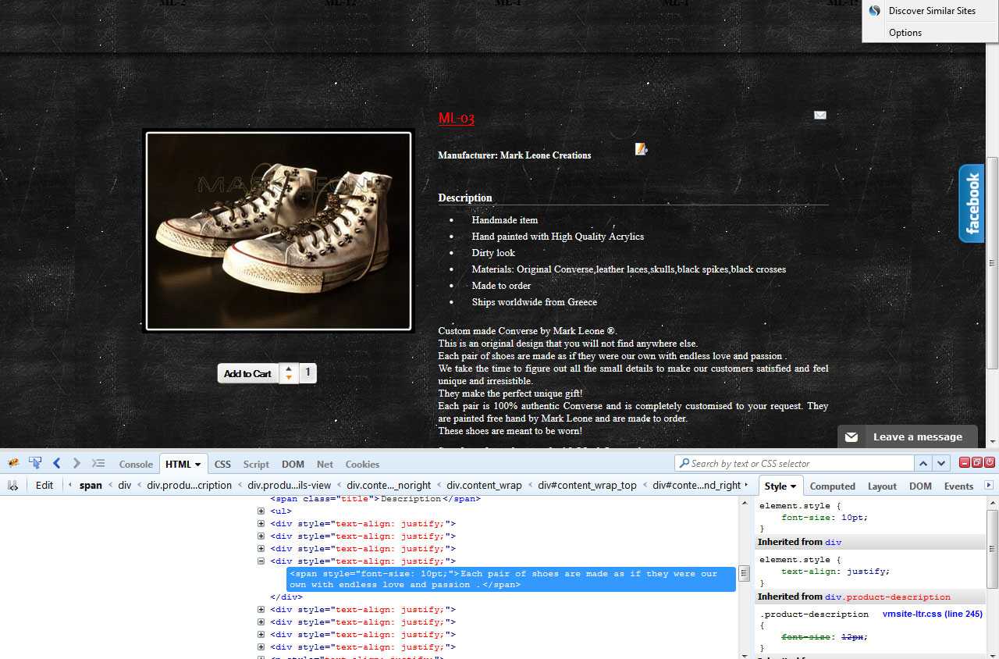Select div#content_wrap_top breadcrumb
The height and width of the screenshot is (659, 999).
(x=587, y=486)
